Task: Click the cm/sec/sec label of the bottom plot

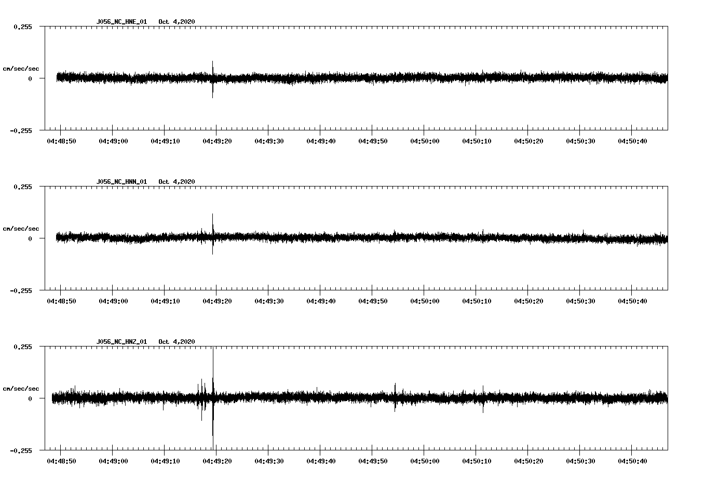Action: pyautogui.click(x=21, y=388)
